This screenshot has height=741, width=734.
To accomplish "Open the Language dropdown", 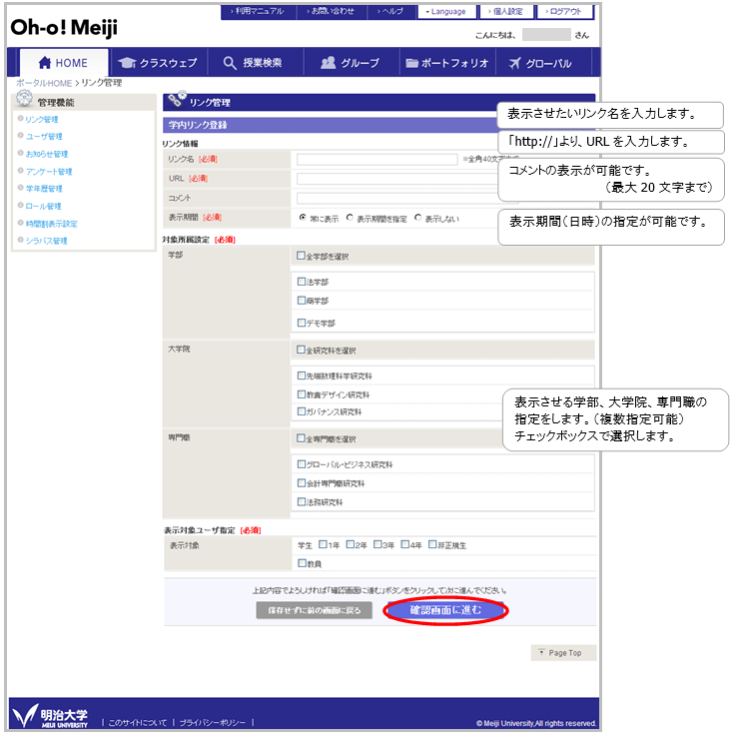I will (446, 11).
